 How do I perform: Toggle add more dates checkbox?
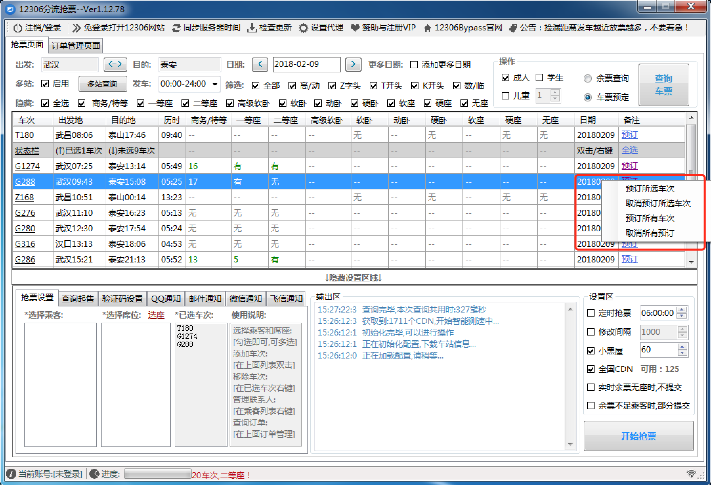(414, 65)
